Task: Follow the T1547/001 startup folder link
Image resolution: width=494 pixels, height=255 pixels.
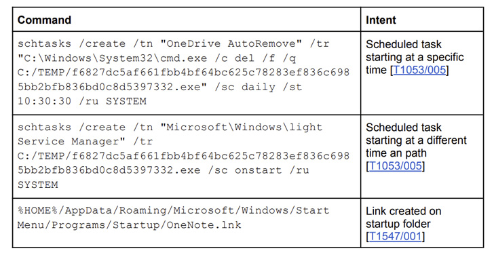Action: point(395,236)
